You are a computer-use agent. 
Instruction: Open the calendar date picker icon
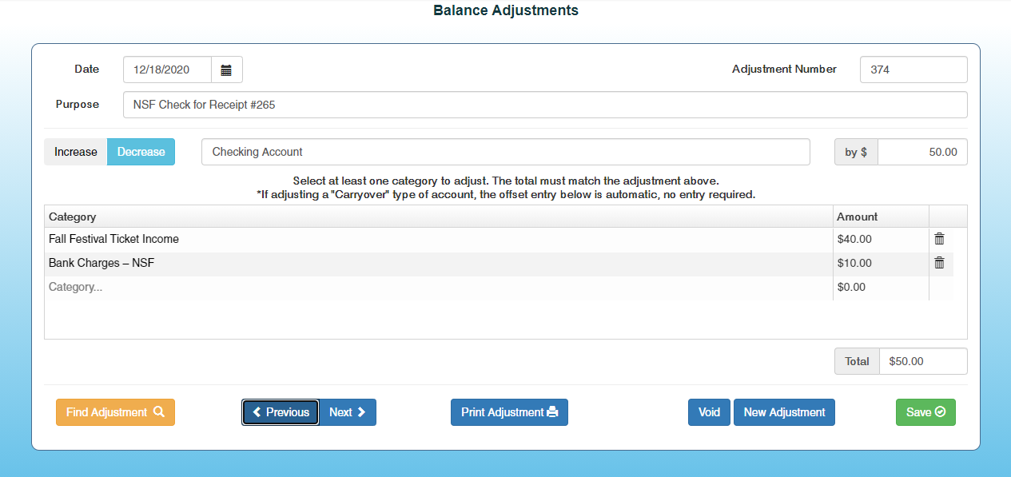pos(226,70)
